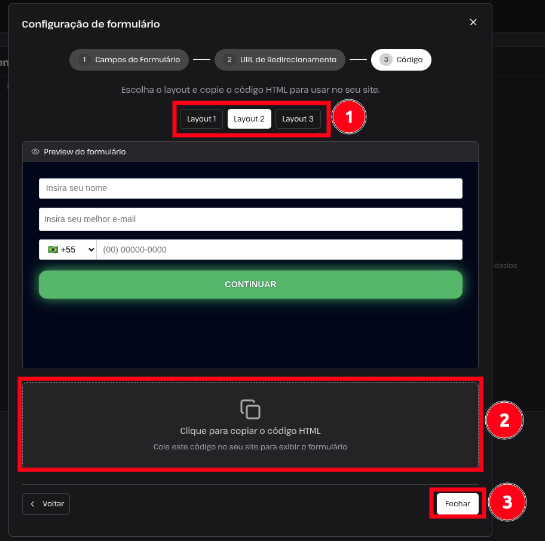
Task: Click the green CONTINUAR button
Action: pyautogui.click(x=250, y=284)
